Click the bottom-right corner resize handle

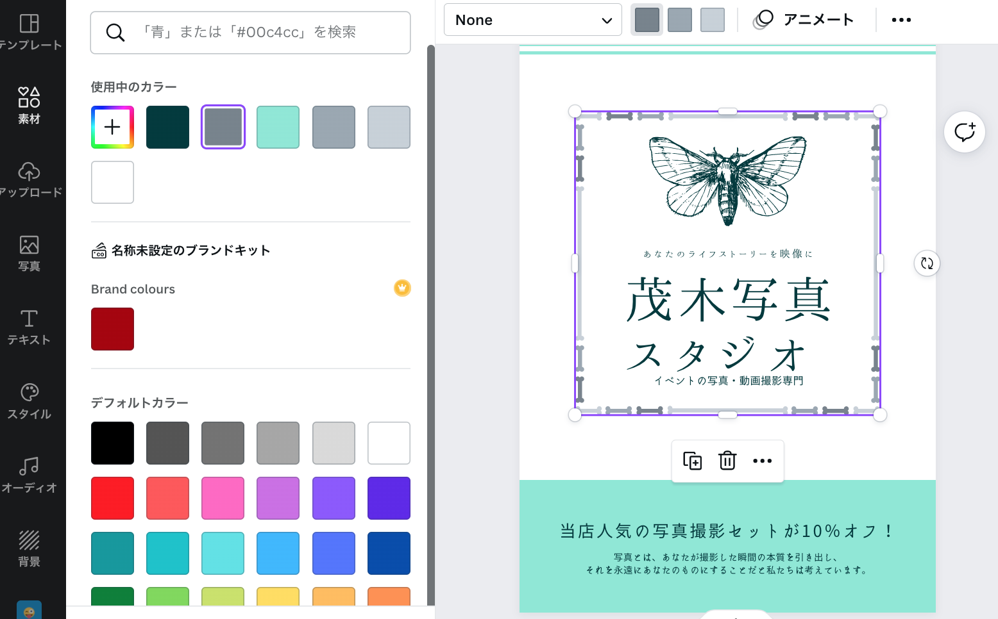click(x=880, y=415)
